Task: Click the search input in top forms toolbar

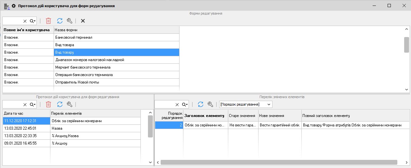Action: click(x=12, y=21)
